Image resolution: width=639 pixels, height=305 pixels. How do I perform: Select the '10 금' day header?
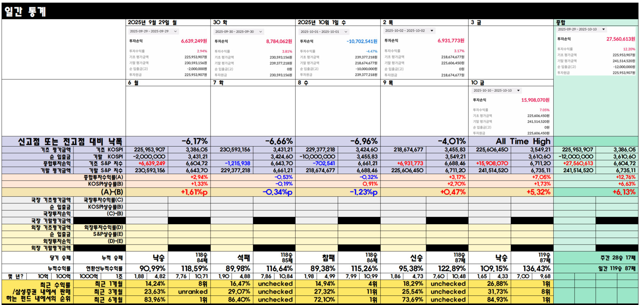(477, 83)
